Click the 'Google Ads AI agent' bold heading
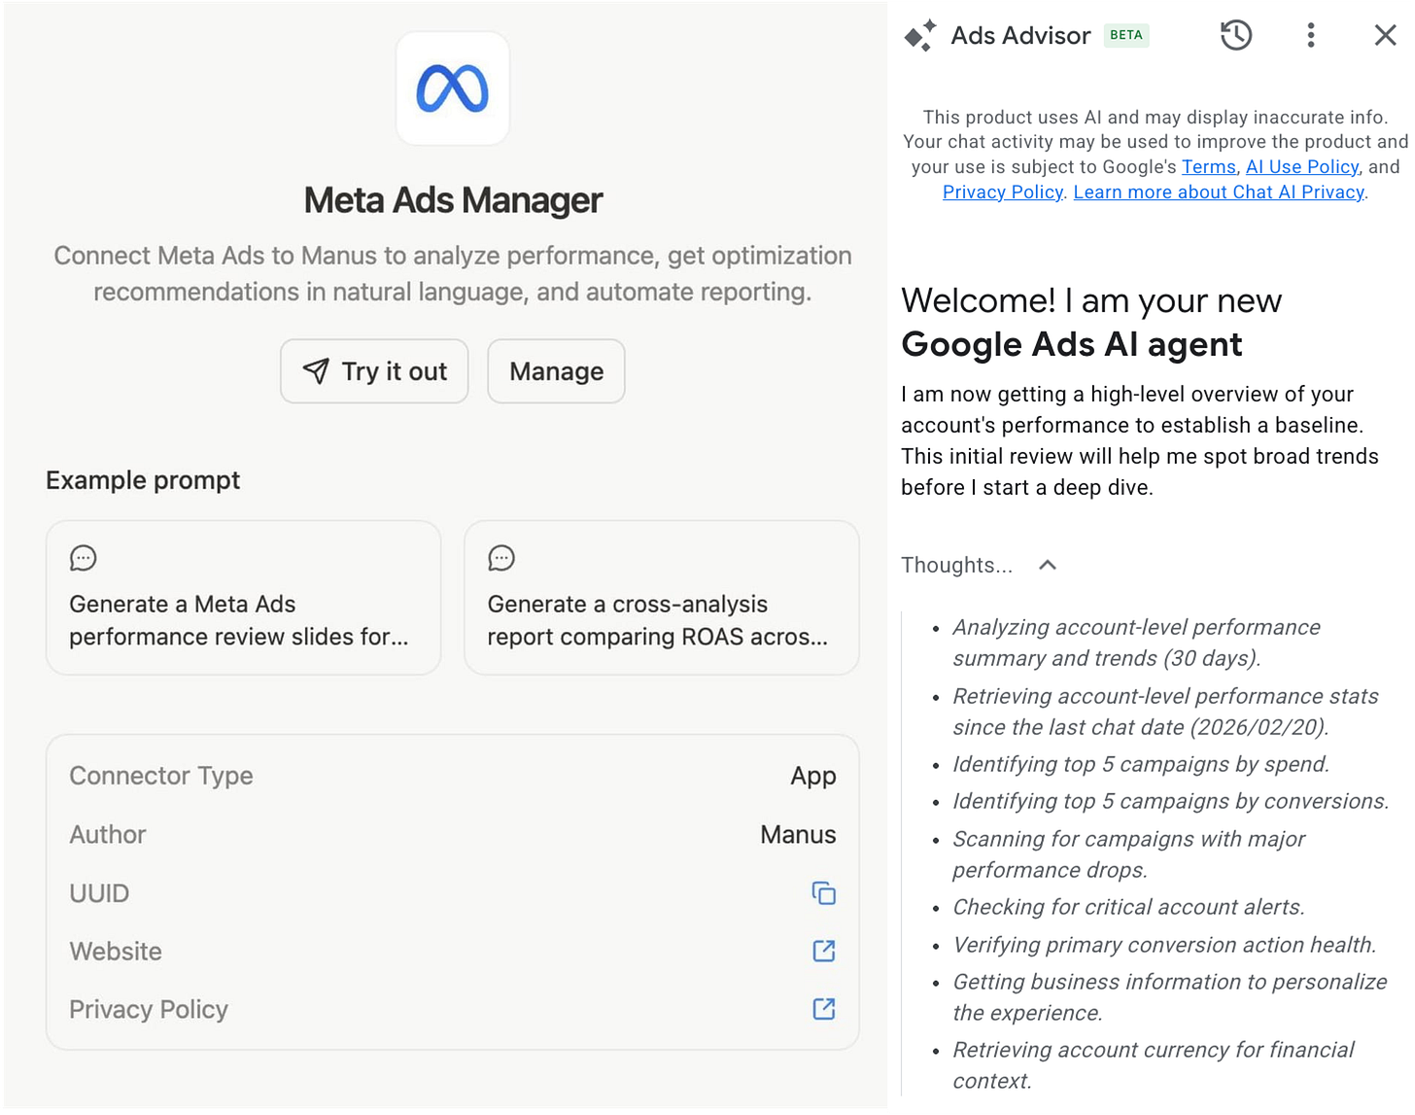Image resolution: width=1415 pixels, height=1115 pixels. 1071,344
